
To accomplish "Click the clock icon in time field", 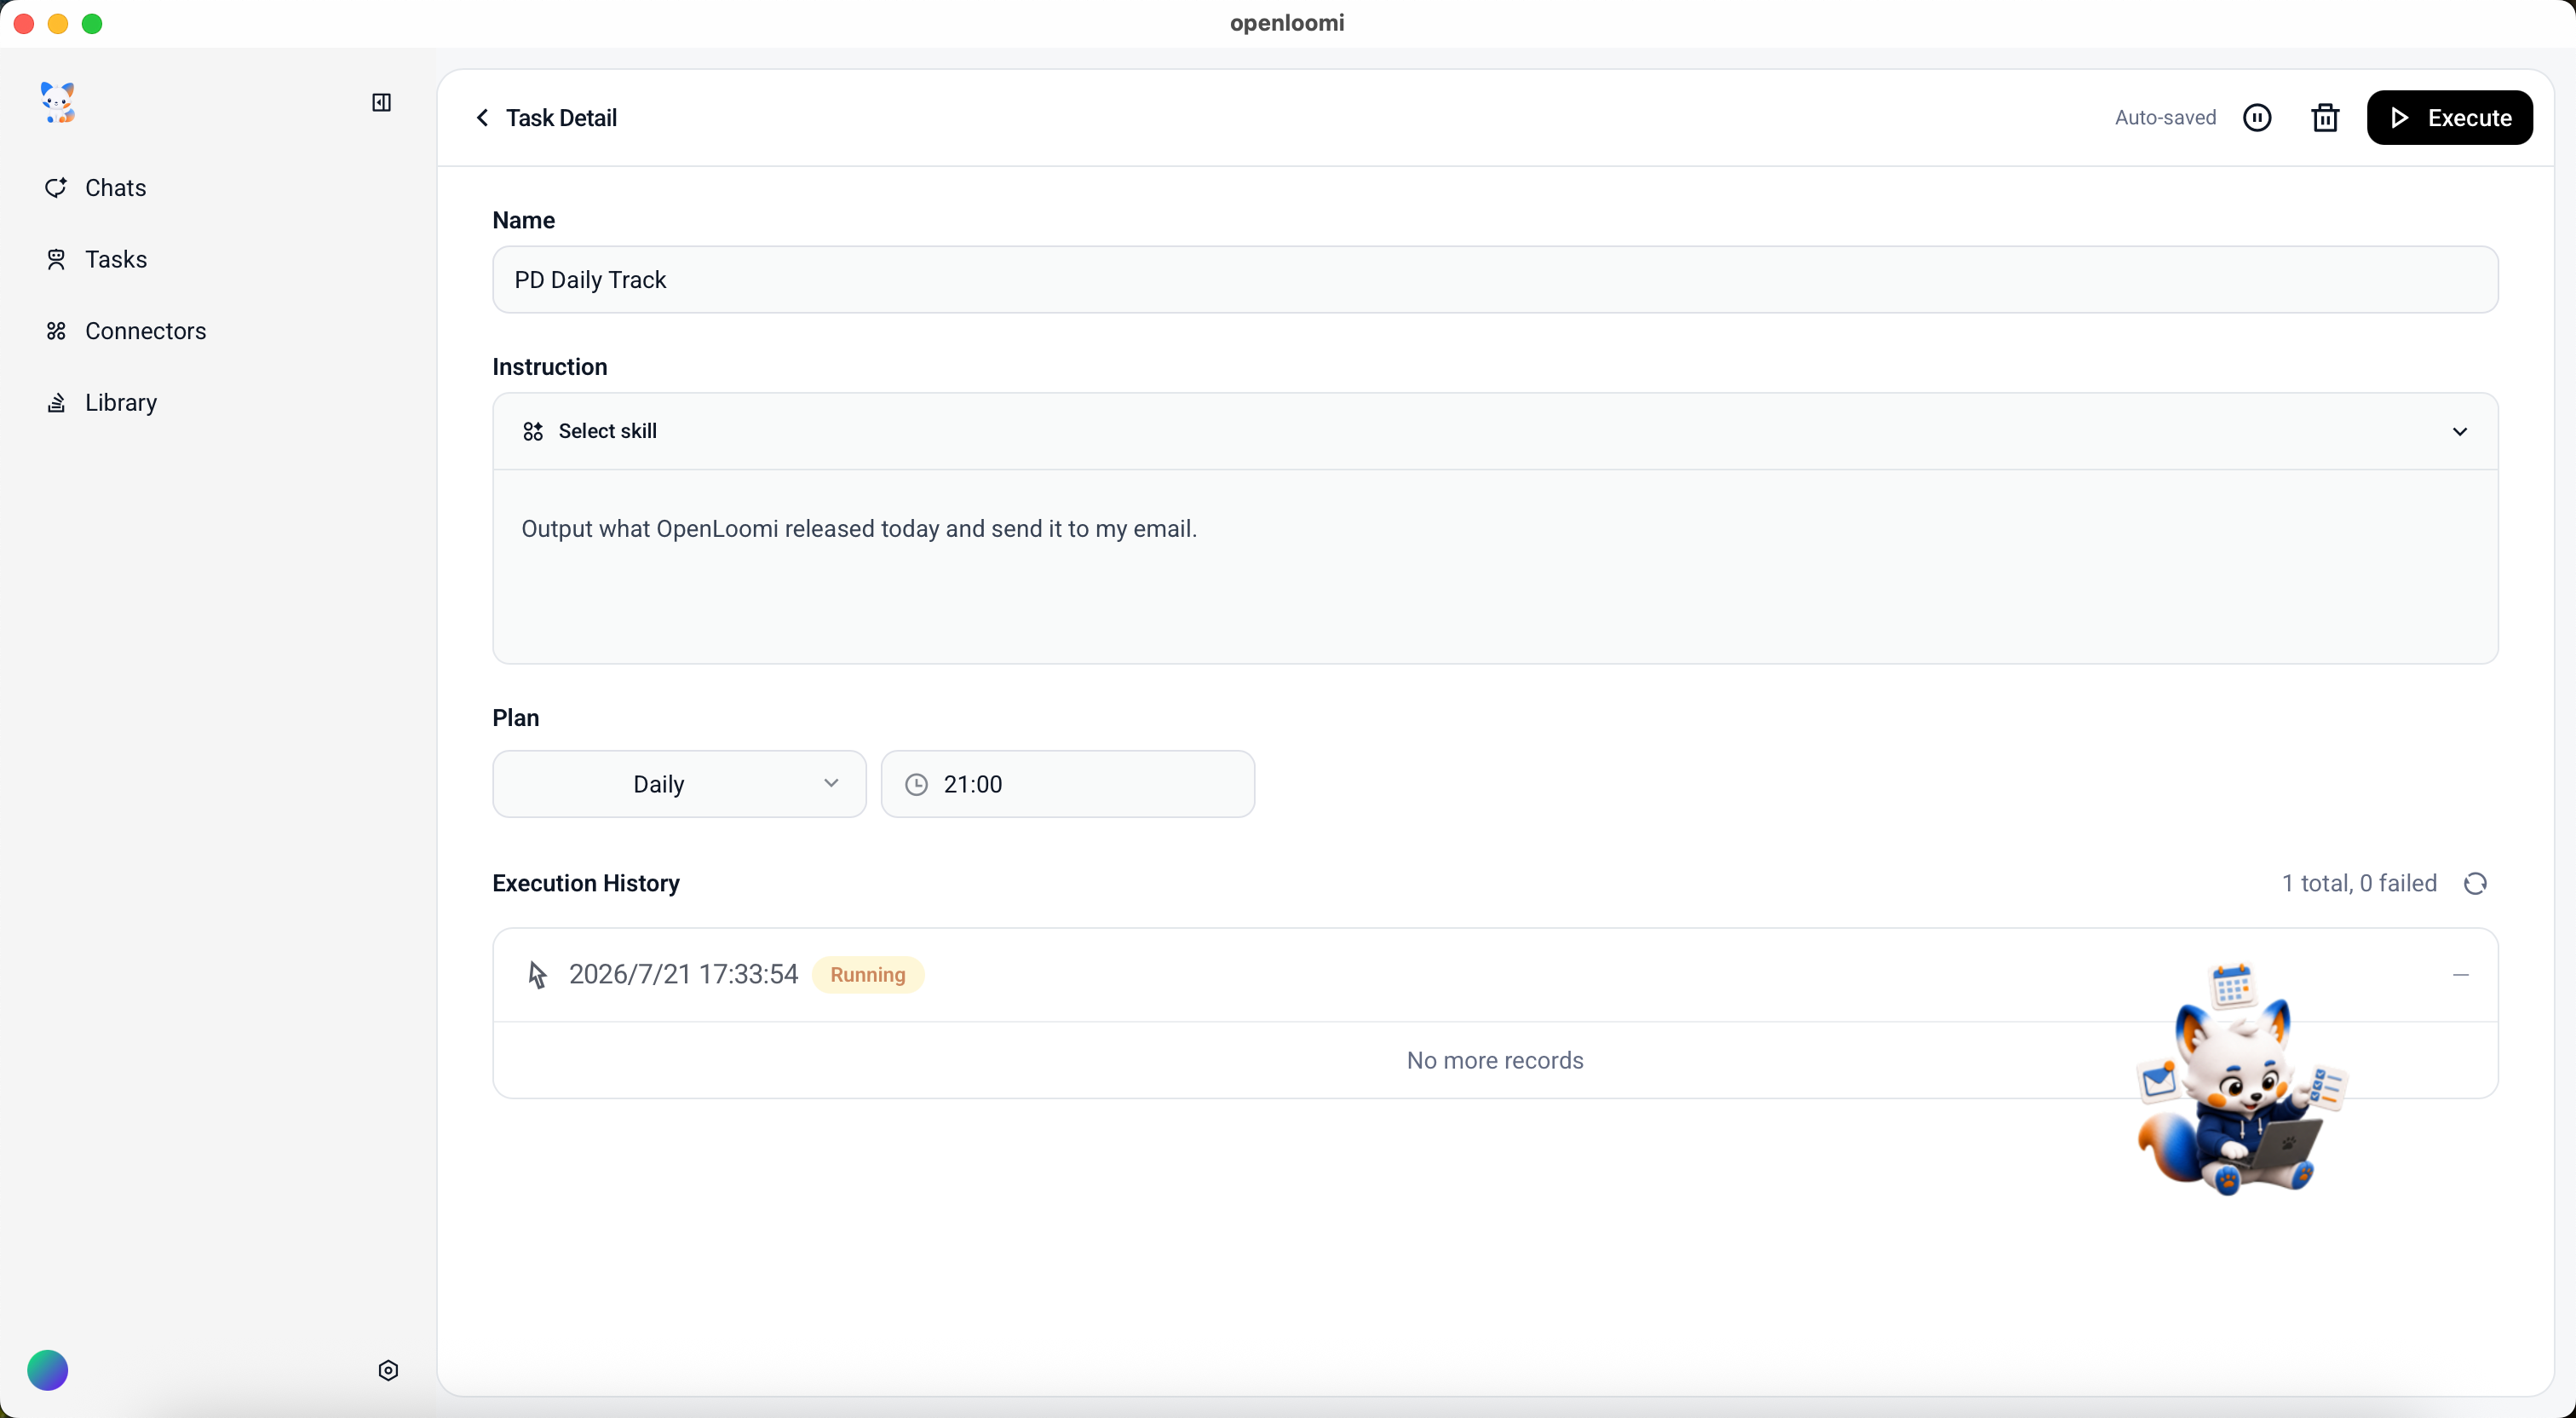I will (916, 785).
